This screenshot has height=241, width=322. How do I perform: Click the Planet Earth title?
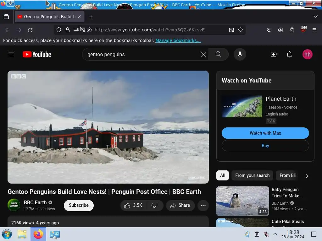click(x=281, y=99)
